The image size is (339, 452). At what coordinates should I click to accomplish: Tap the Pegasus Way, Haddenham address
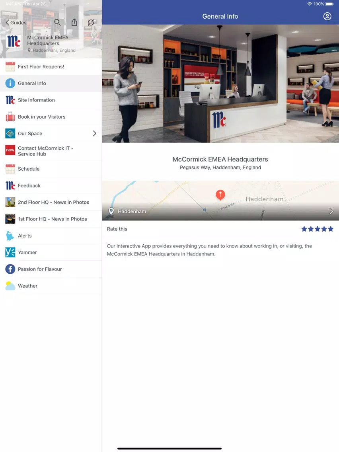click(x=220, y=168)
